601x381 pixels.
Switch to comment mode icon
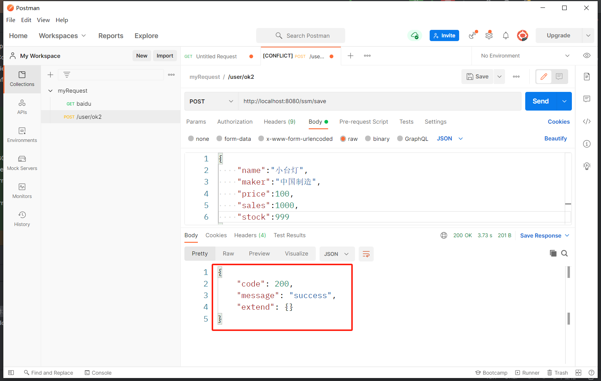click(x=559, y=77)
